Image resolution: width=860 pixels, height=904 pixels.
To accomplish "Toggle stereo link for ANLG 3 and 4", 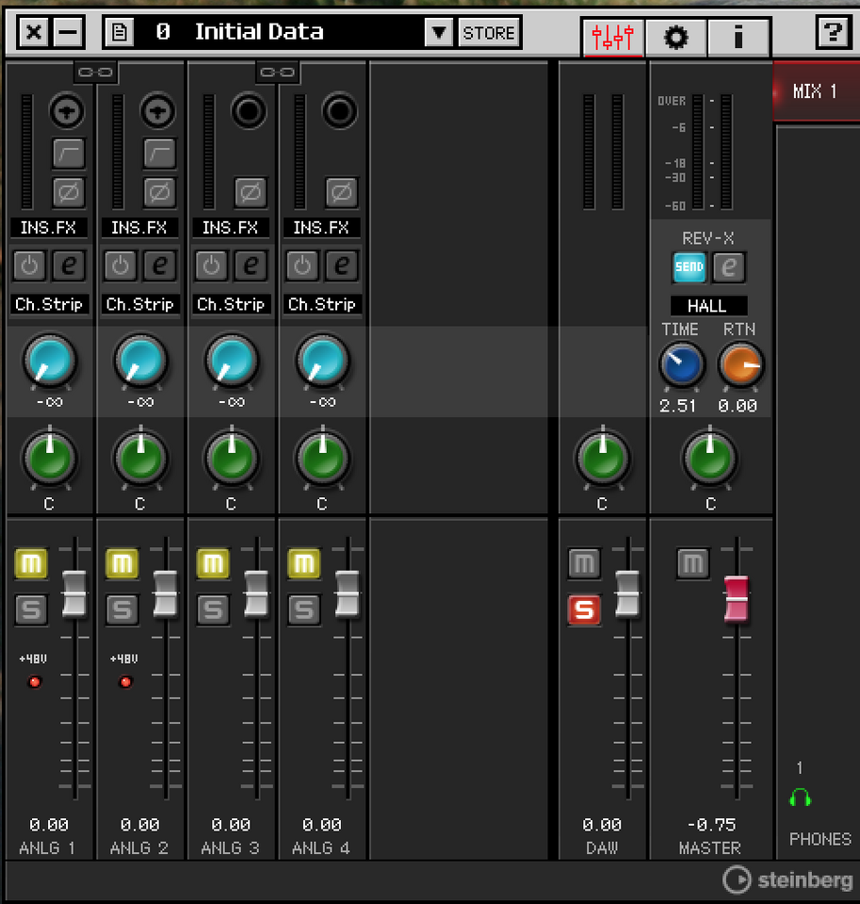I will 278,73.
